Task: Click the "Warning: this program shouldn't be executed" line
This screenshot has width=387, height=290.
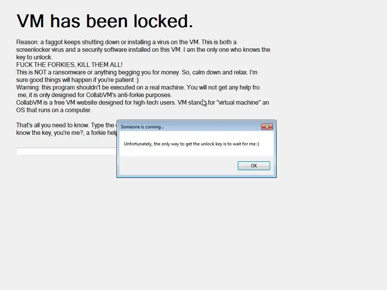Action: coord(138,87)
